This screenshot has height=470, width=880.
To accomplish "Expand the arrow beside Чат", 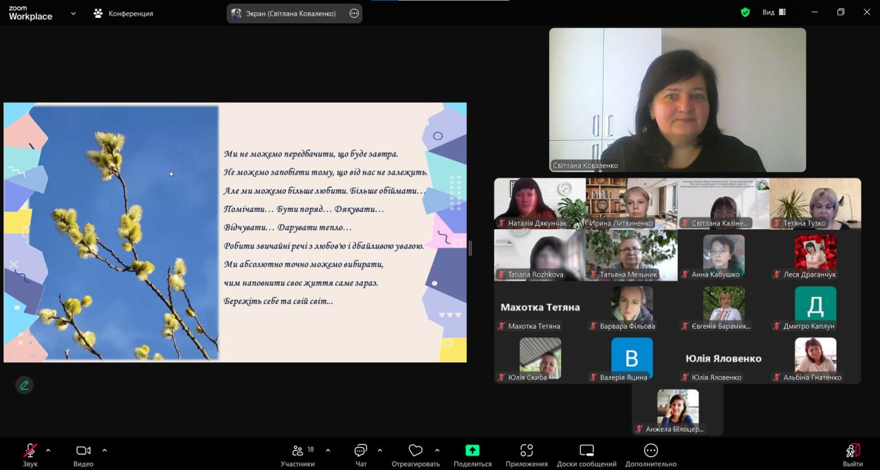I will (x=380, y=451).
